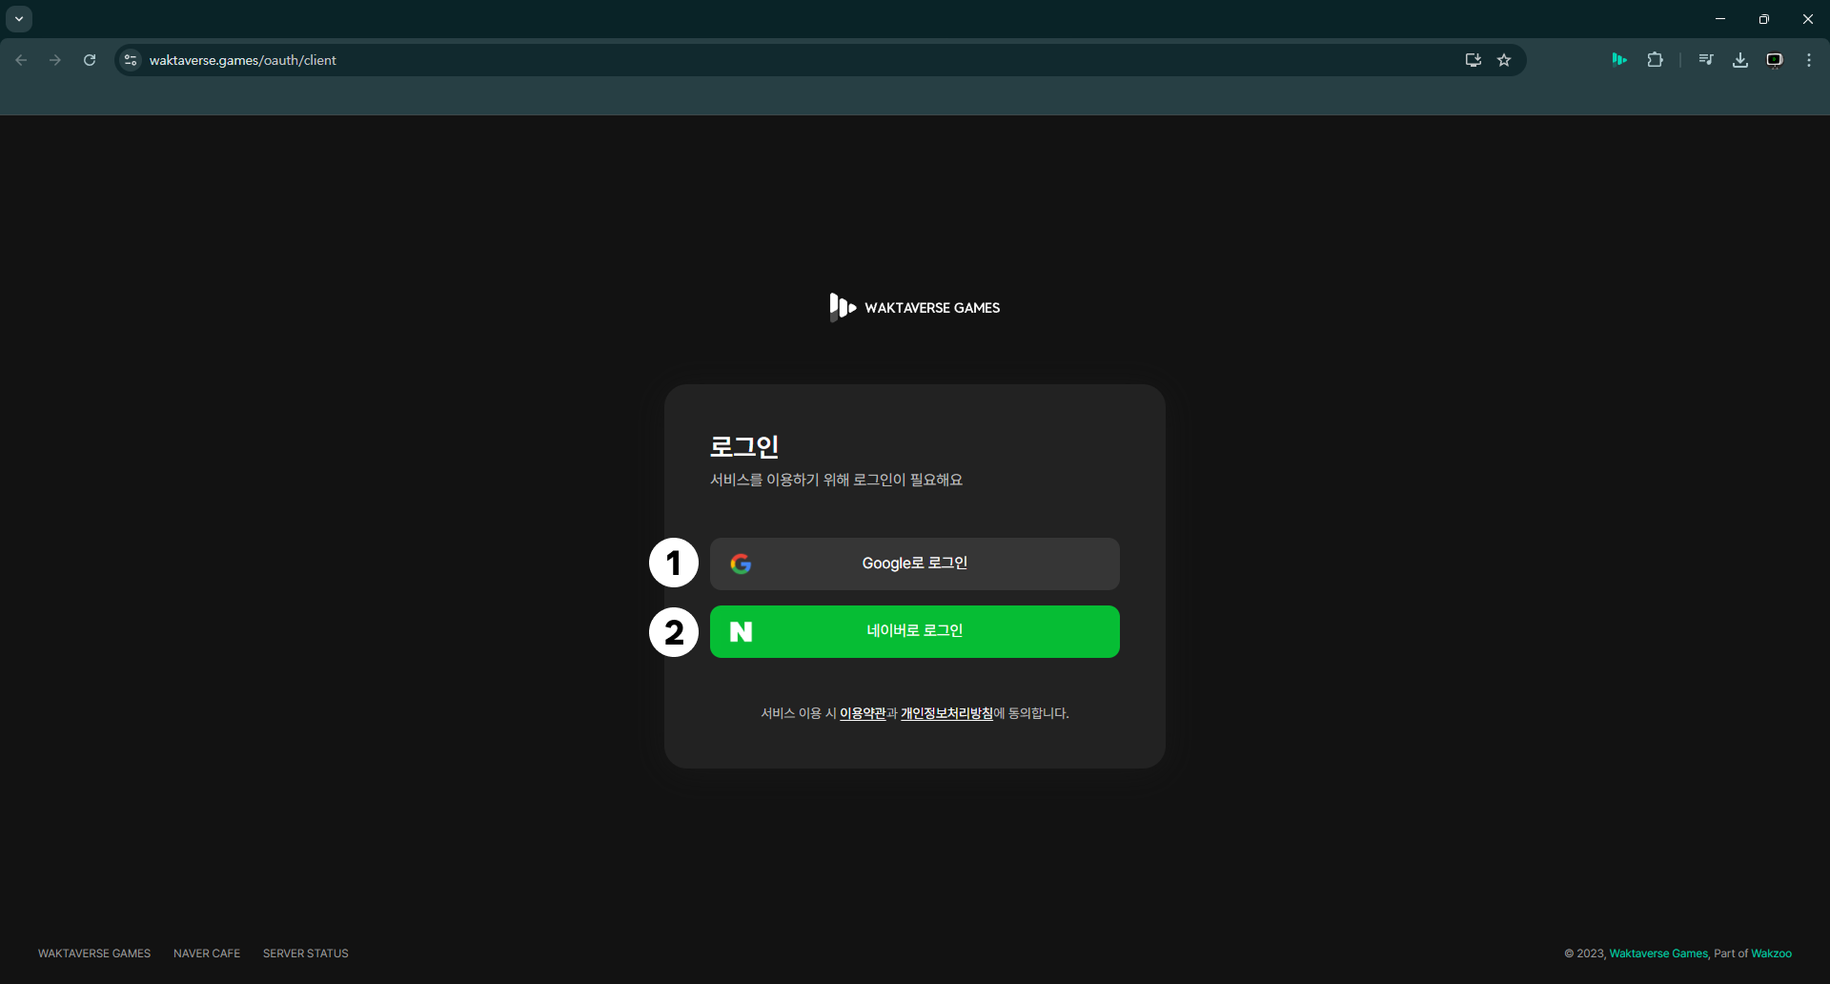
Task: Open the Waktaverse extension icon in toolbar
Action: [x=1619, y=60]
